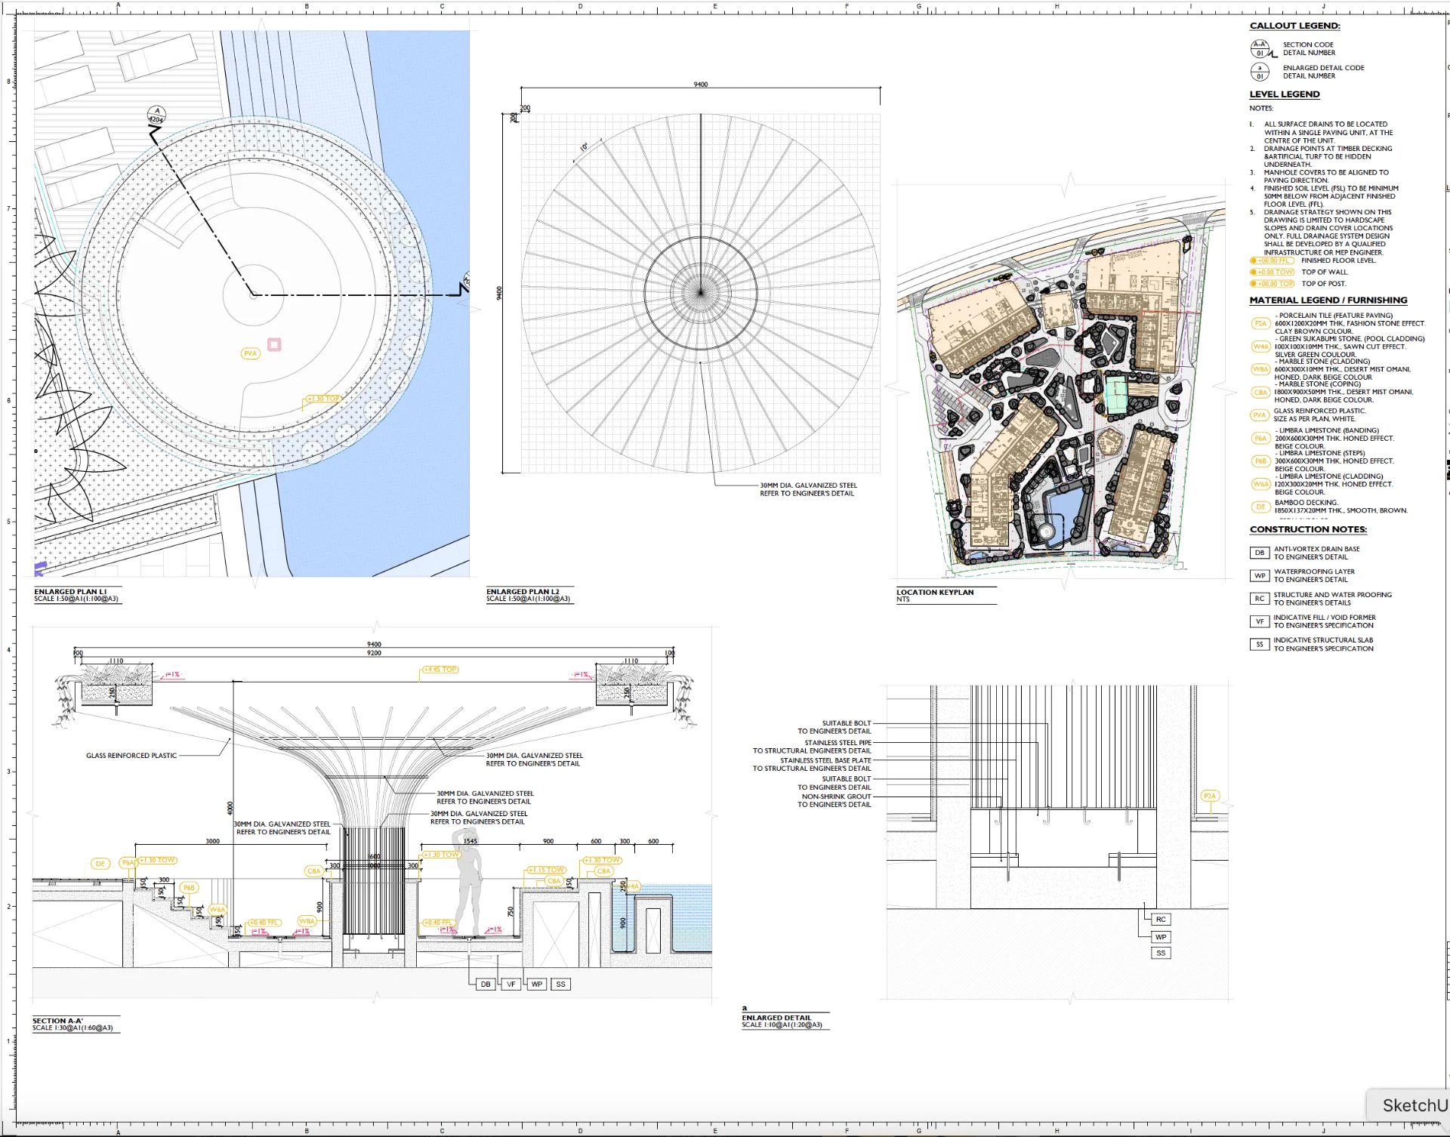Click the RC structure and waterproofing note tag
This screenshot has width=1450, height=1137.
(x=1259, y=598)
